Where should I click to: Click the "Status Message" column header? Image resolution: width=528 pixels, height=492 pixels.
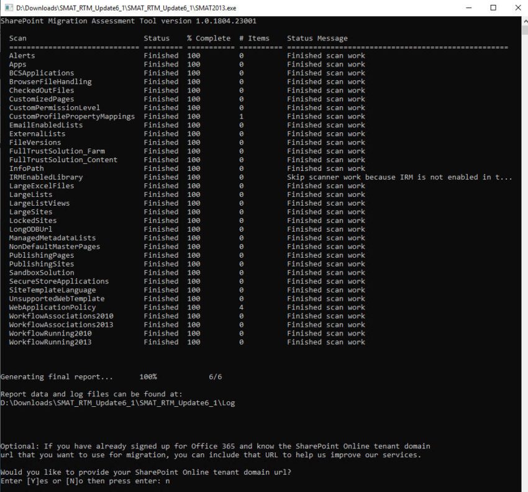[317, 39]
